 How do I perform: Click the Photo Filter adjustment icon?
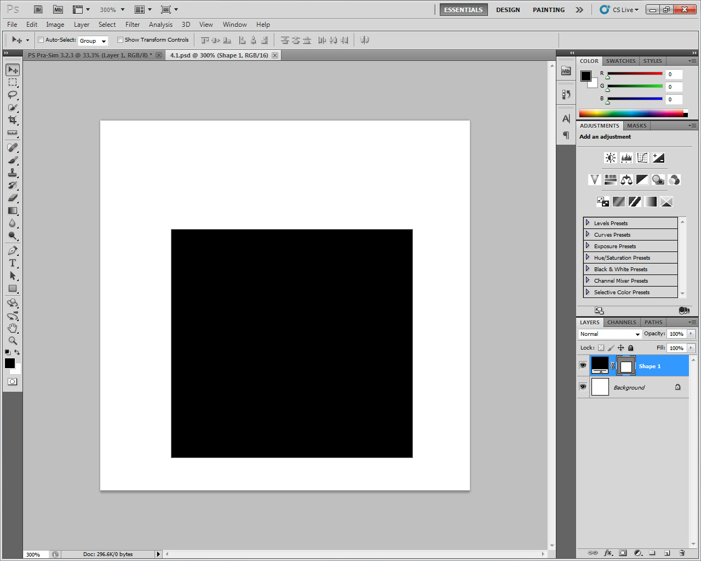click(658, 180)
